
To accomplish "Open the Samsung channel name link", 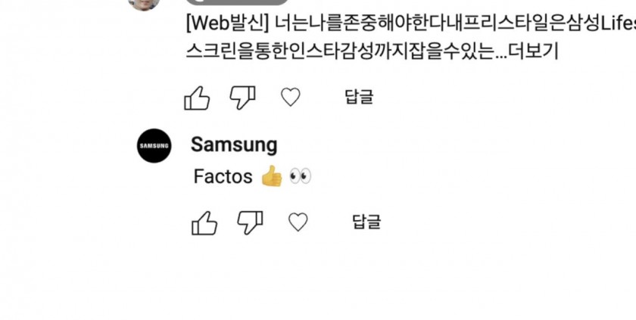I will 234,144.
